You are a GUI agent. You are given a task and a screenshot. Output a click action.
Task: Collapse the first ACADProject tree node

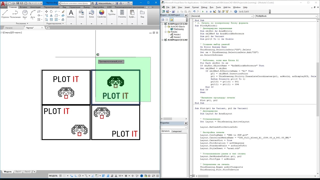click(x=162, y=24)
